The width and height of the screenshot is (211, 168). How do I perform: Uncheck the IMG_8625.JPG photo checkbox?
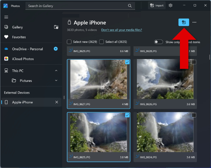127,115
